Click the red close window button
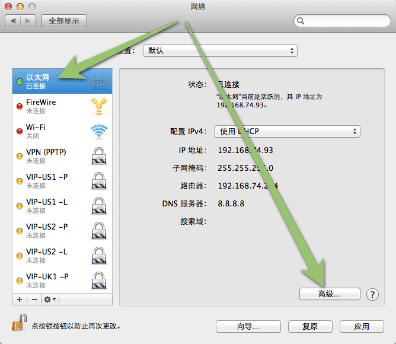The height and width of the screenshot is (344, 396). 8,7
